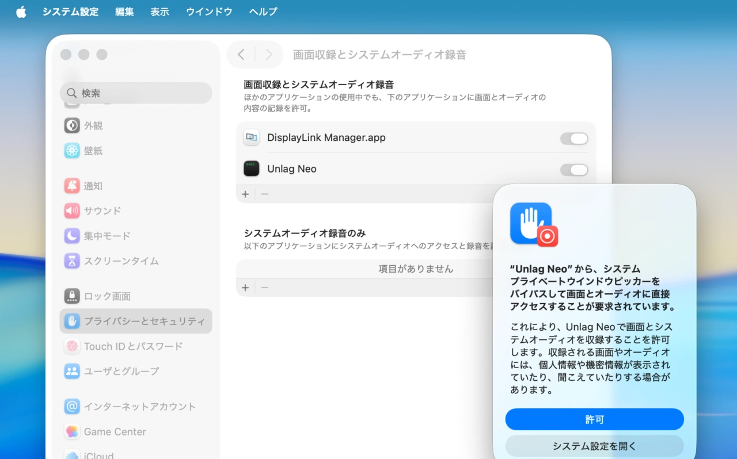Viewport: 737px width, 459px height.
Task: Select 通知 bell icon in sidebar
Action: coord(72,186)
